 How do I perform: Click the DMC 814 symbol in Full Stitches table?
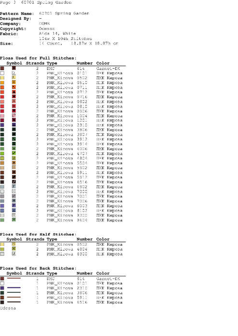coord(14,68)
